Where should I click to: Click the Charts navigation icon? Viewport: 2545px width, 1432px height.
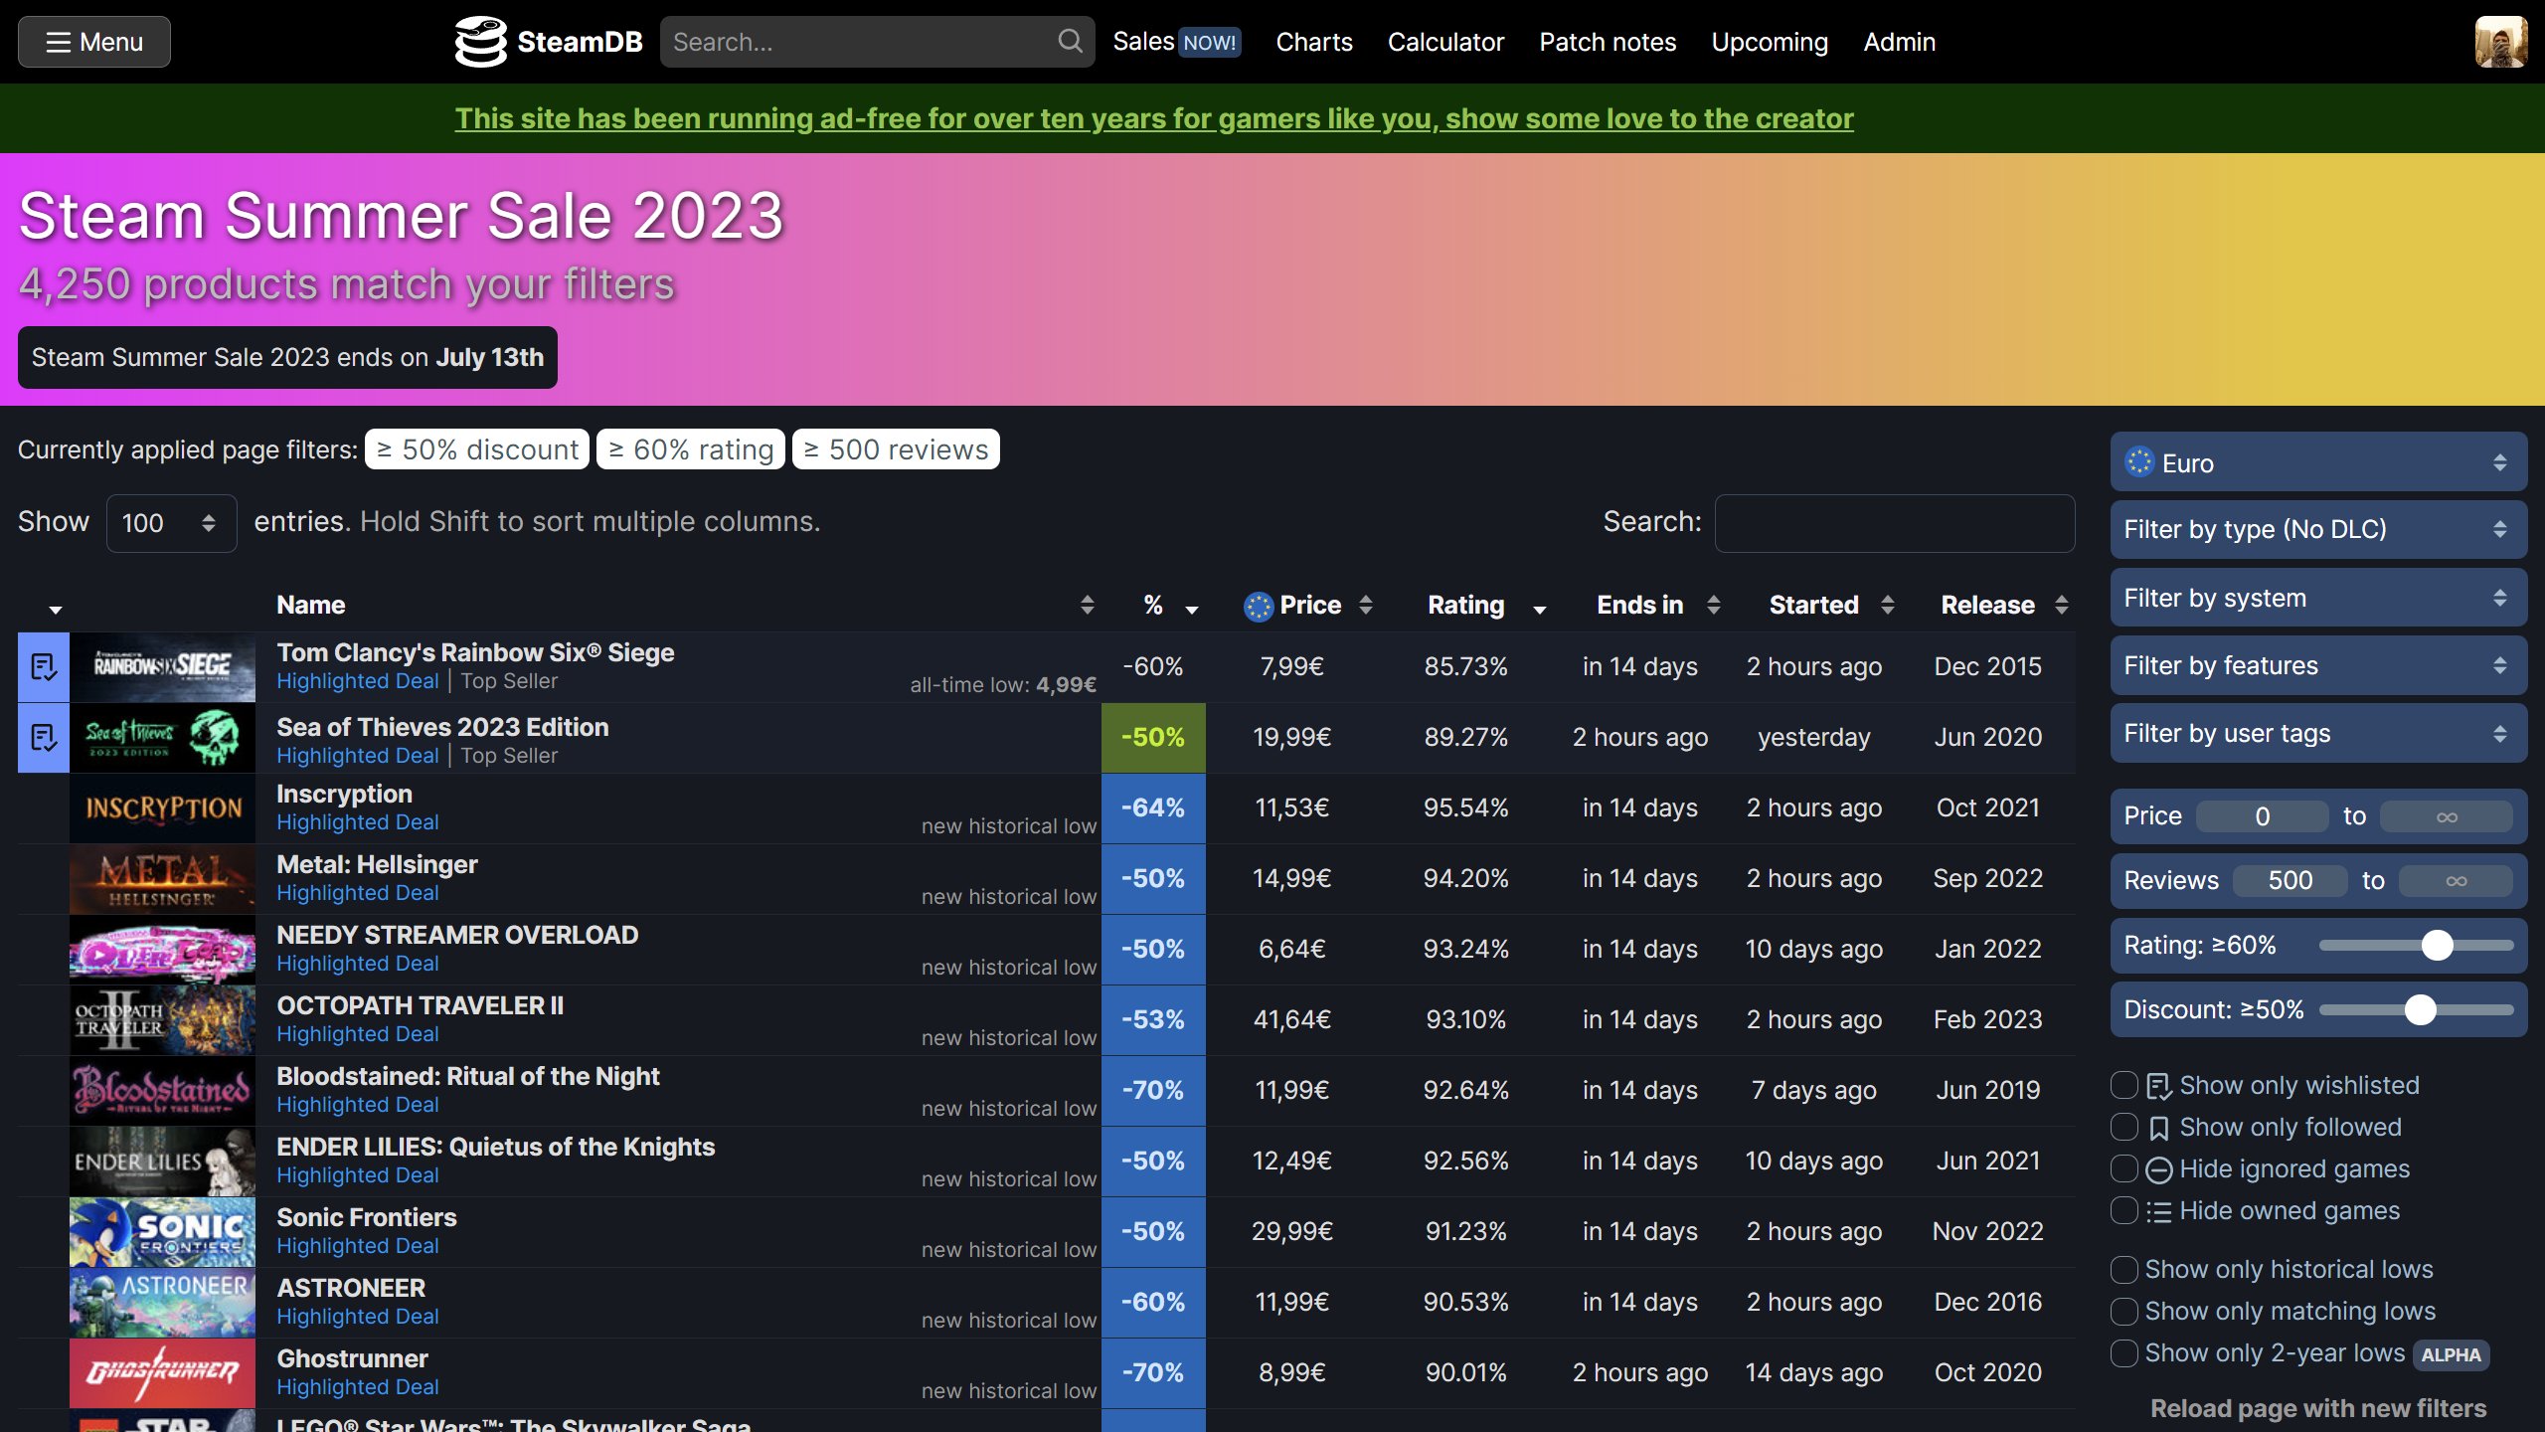[x=1314, y=40]
